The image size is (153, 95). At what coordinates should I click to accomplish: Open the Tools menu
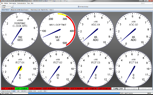tap(28, 3)
